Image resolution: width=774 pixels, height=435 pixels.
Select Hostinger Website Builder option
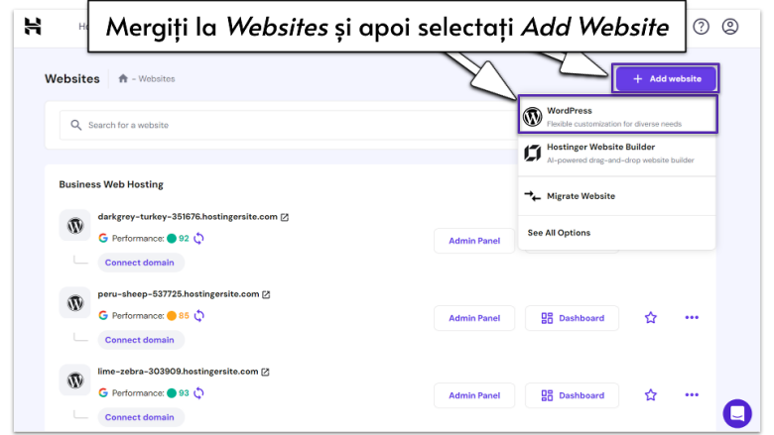pos(617,154)
